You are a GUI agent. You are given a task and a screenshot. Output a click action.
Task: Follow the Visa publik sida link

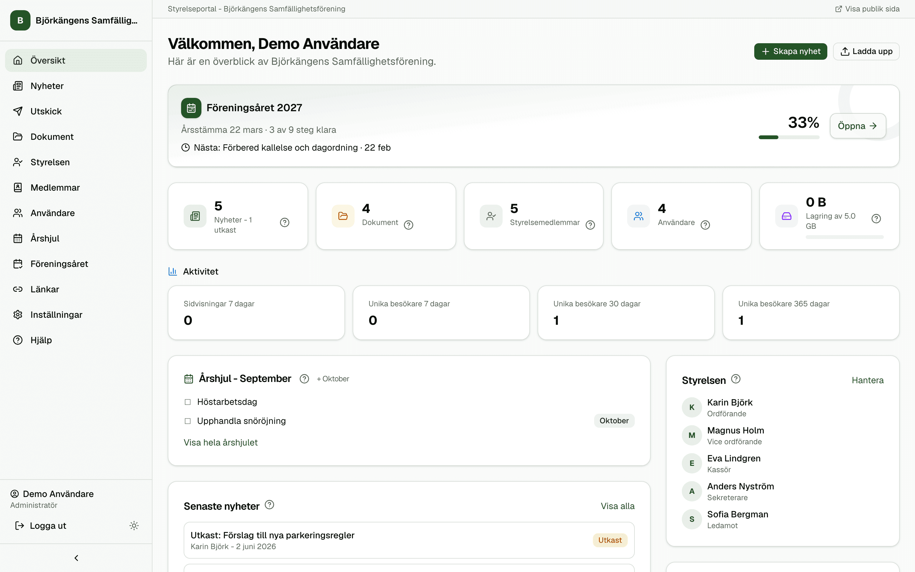point(867,9)
